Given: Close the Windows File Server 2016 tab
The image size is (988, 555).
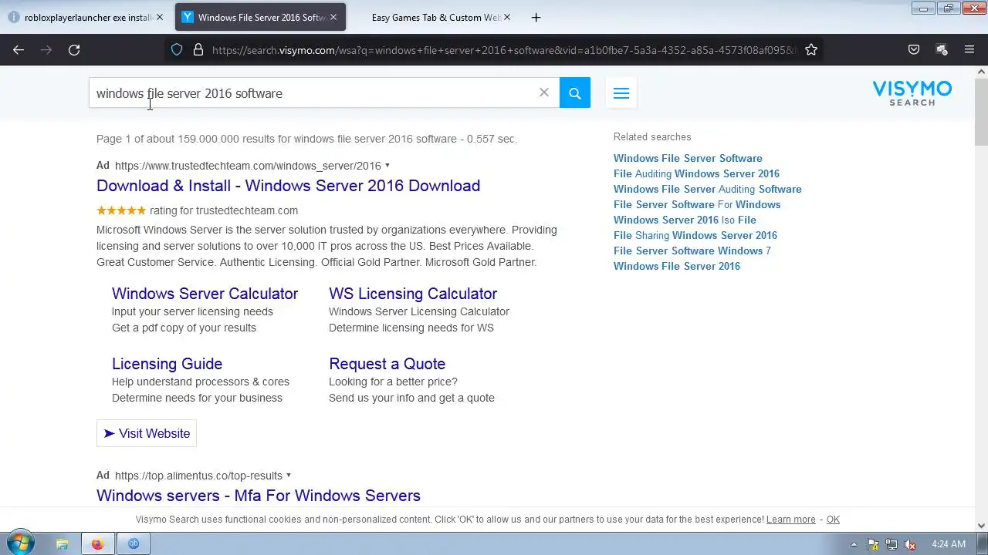Looking at the screenshot, I should [333, 17].
